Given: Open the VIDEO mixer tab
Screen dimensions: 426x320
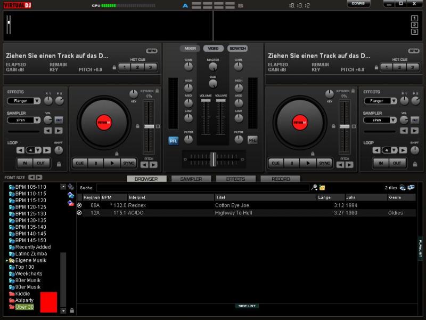Looking at the screenshot, I should pyautogui.click(x=213, y=49).
